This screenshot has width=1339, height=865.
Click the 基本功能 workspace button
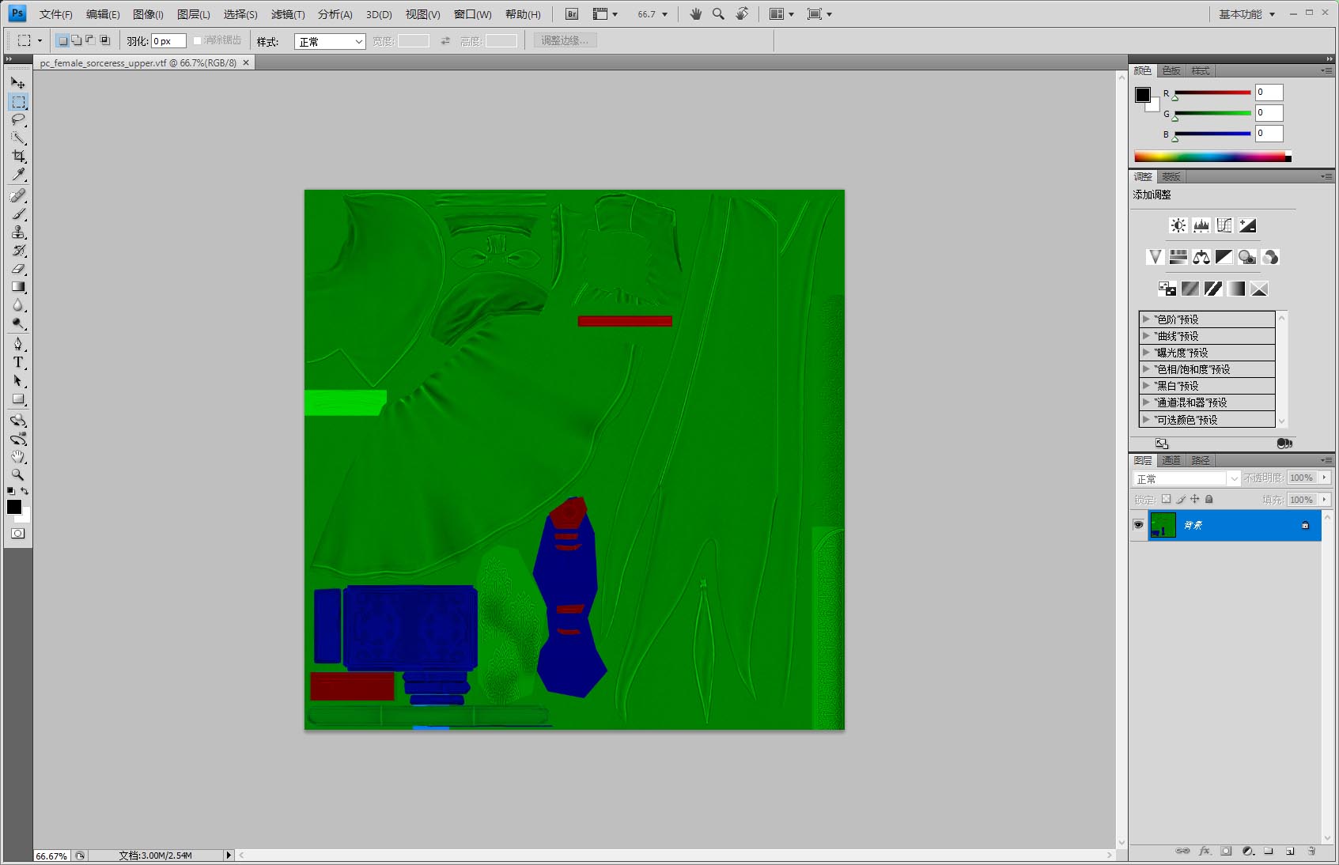click(x=1246, y=14)
